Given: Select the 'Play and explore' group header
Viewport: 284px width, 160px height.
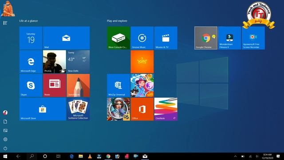Looking at the screenshot, I should tap(117, 21).
